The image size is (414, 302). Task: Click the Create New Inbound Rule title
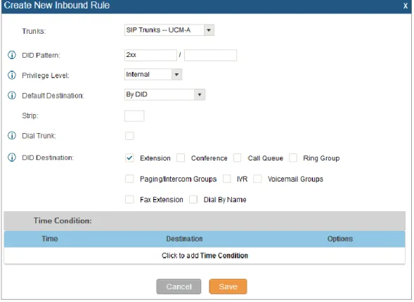(x=57, y=6)
